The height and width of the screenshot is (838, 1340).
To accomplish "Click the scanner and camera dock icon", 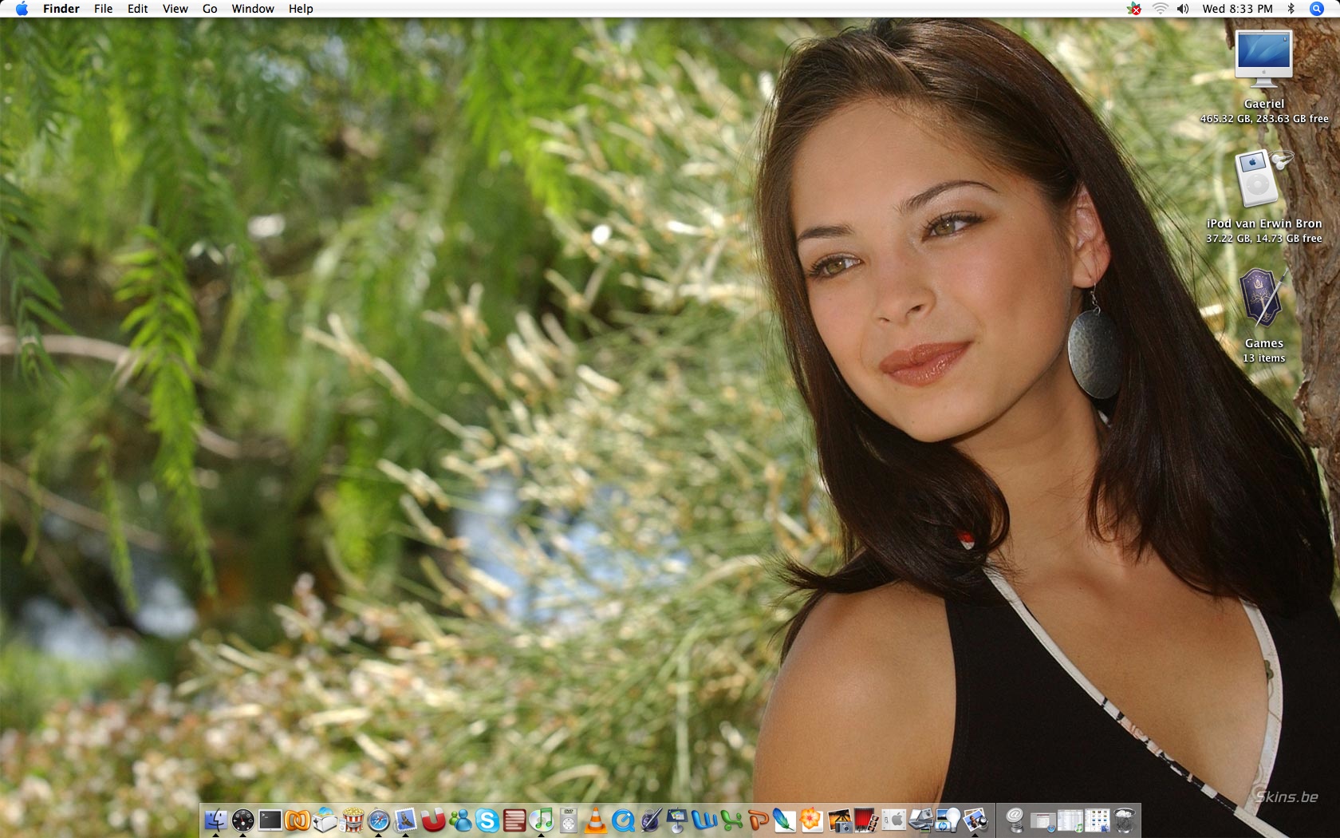I will point(920,820).
